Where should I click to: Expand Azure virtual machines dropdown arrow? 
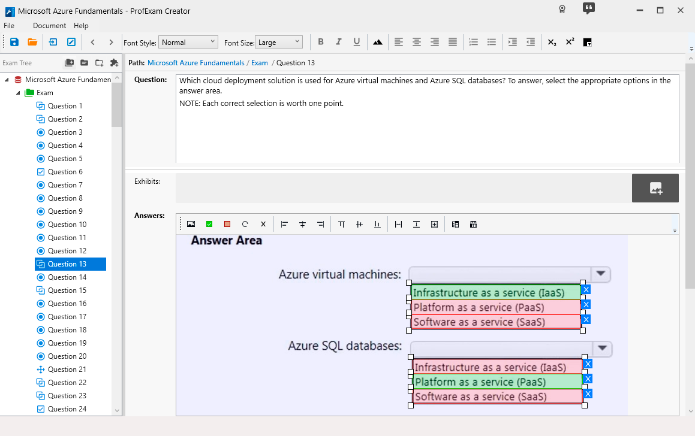(601, 274)
